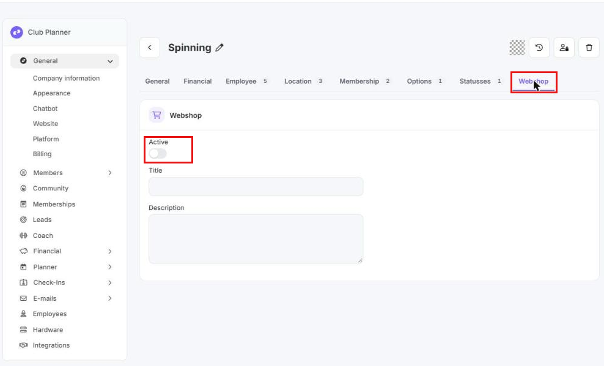Expand the Planner submenu chevron
This screenshot has height=366, width=604.
pos(110,267)
